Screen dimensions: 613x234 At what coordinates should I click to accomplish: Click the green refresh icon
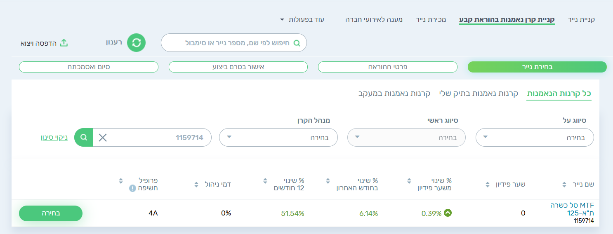point(137,43)
